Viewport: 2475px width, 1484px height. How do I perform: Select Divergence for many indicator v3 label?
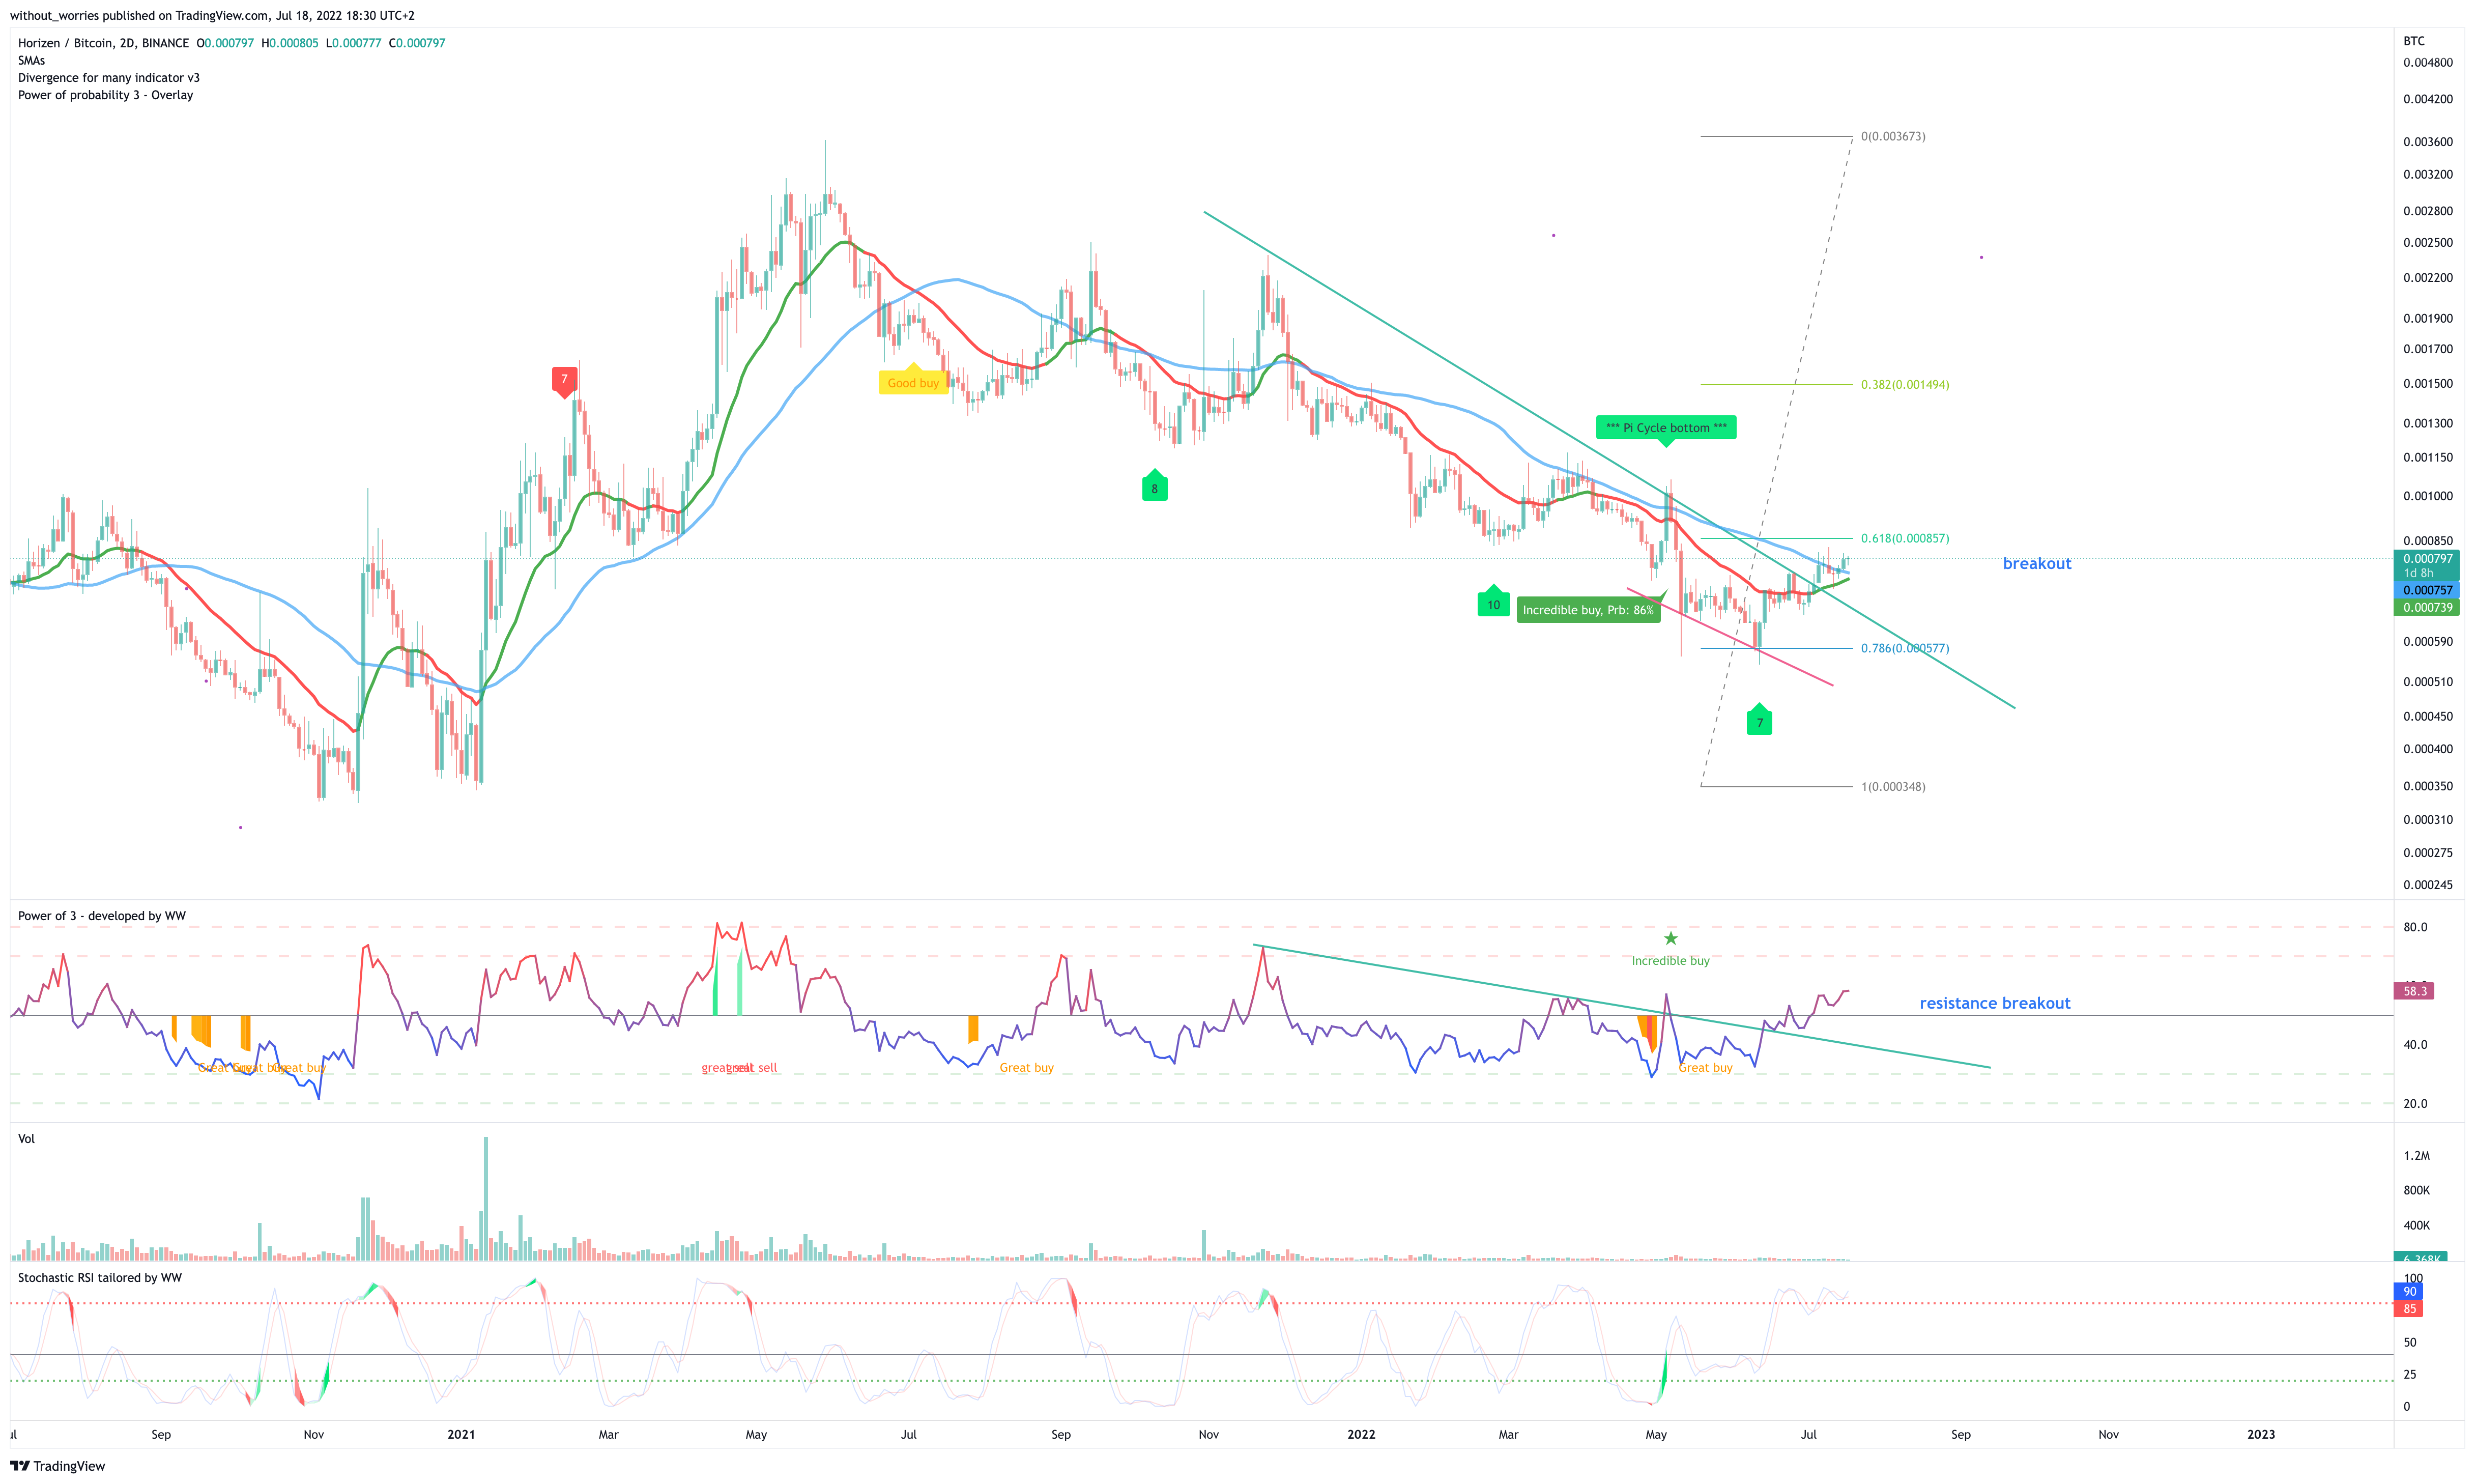[109, 78]
